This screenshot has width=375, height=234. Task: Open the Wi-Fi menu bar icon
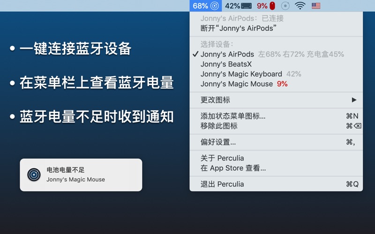300,6
